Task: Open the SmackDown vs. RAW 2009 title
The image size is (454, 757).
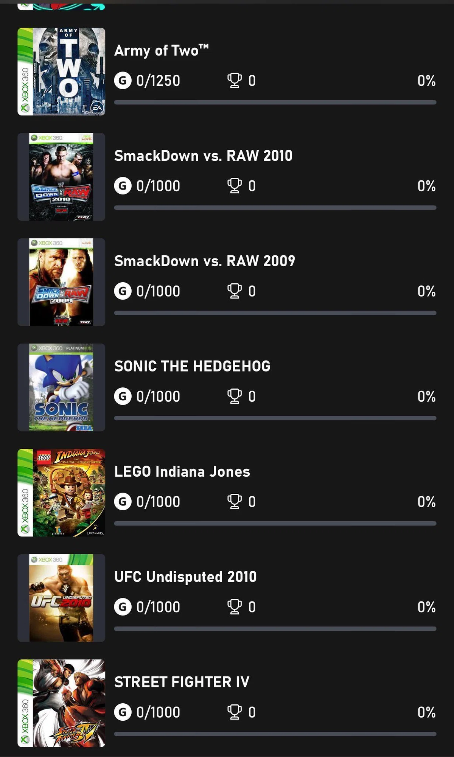Action: [x=205, y=261]
